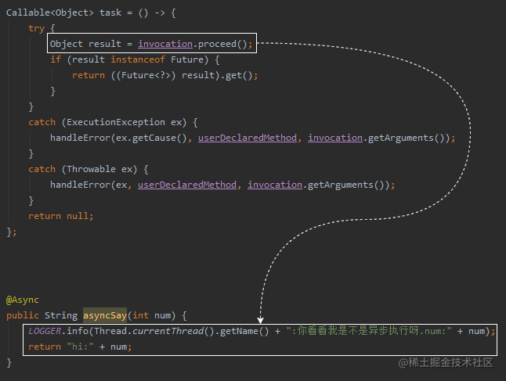
Task: Click 'public String' modifiers of asyncSay
Action: tap(42, 315)
